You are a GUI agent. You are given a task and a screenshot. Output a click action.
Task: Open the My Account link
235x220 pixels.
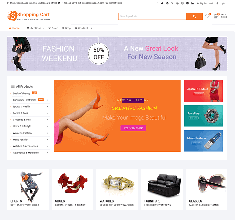(x=205, y=3)
